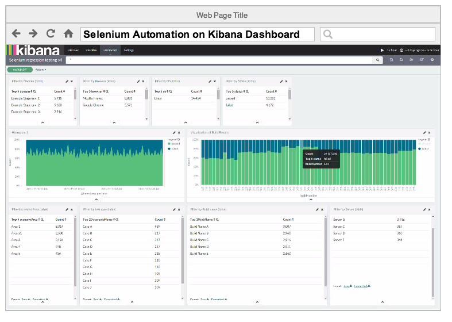Edit the Filter by Status panel
Viewport: 452px width, 322px height.
click(281, 82)
